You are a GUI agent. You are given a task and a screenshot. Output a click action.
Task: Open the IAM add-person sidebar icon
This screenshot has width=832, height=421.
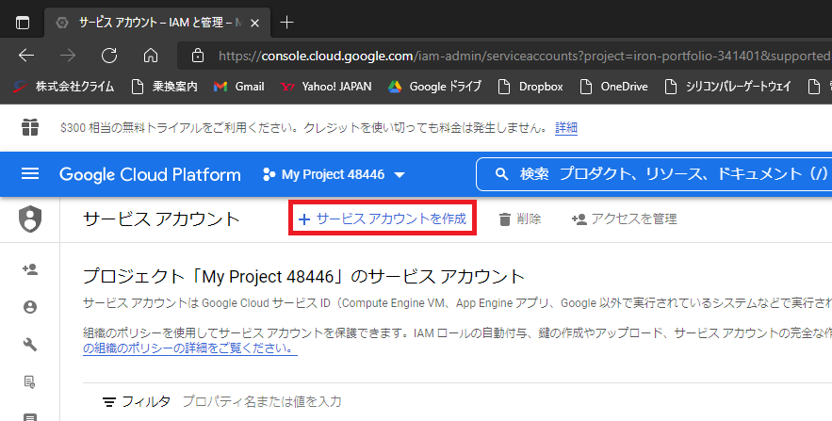point(30,269)
